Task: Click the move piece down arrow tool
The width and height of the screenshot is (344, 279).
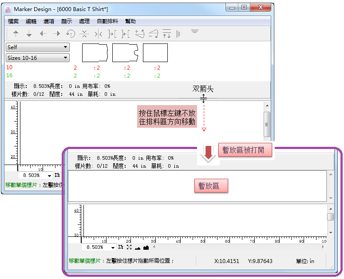Action: click(x=29, y=33)
